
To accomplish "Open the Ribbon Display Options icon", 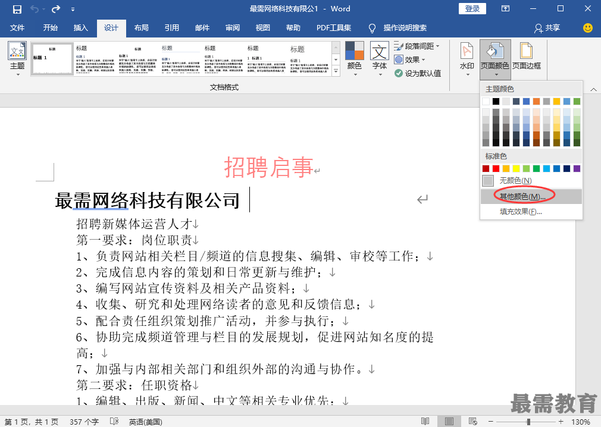I will click(x=506, y=8).
